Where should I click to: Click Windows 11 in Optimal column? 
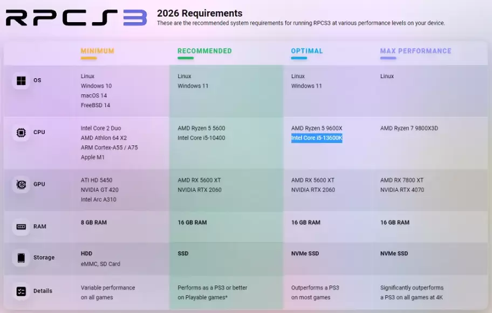pos(306,86)
